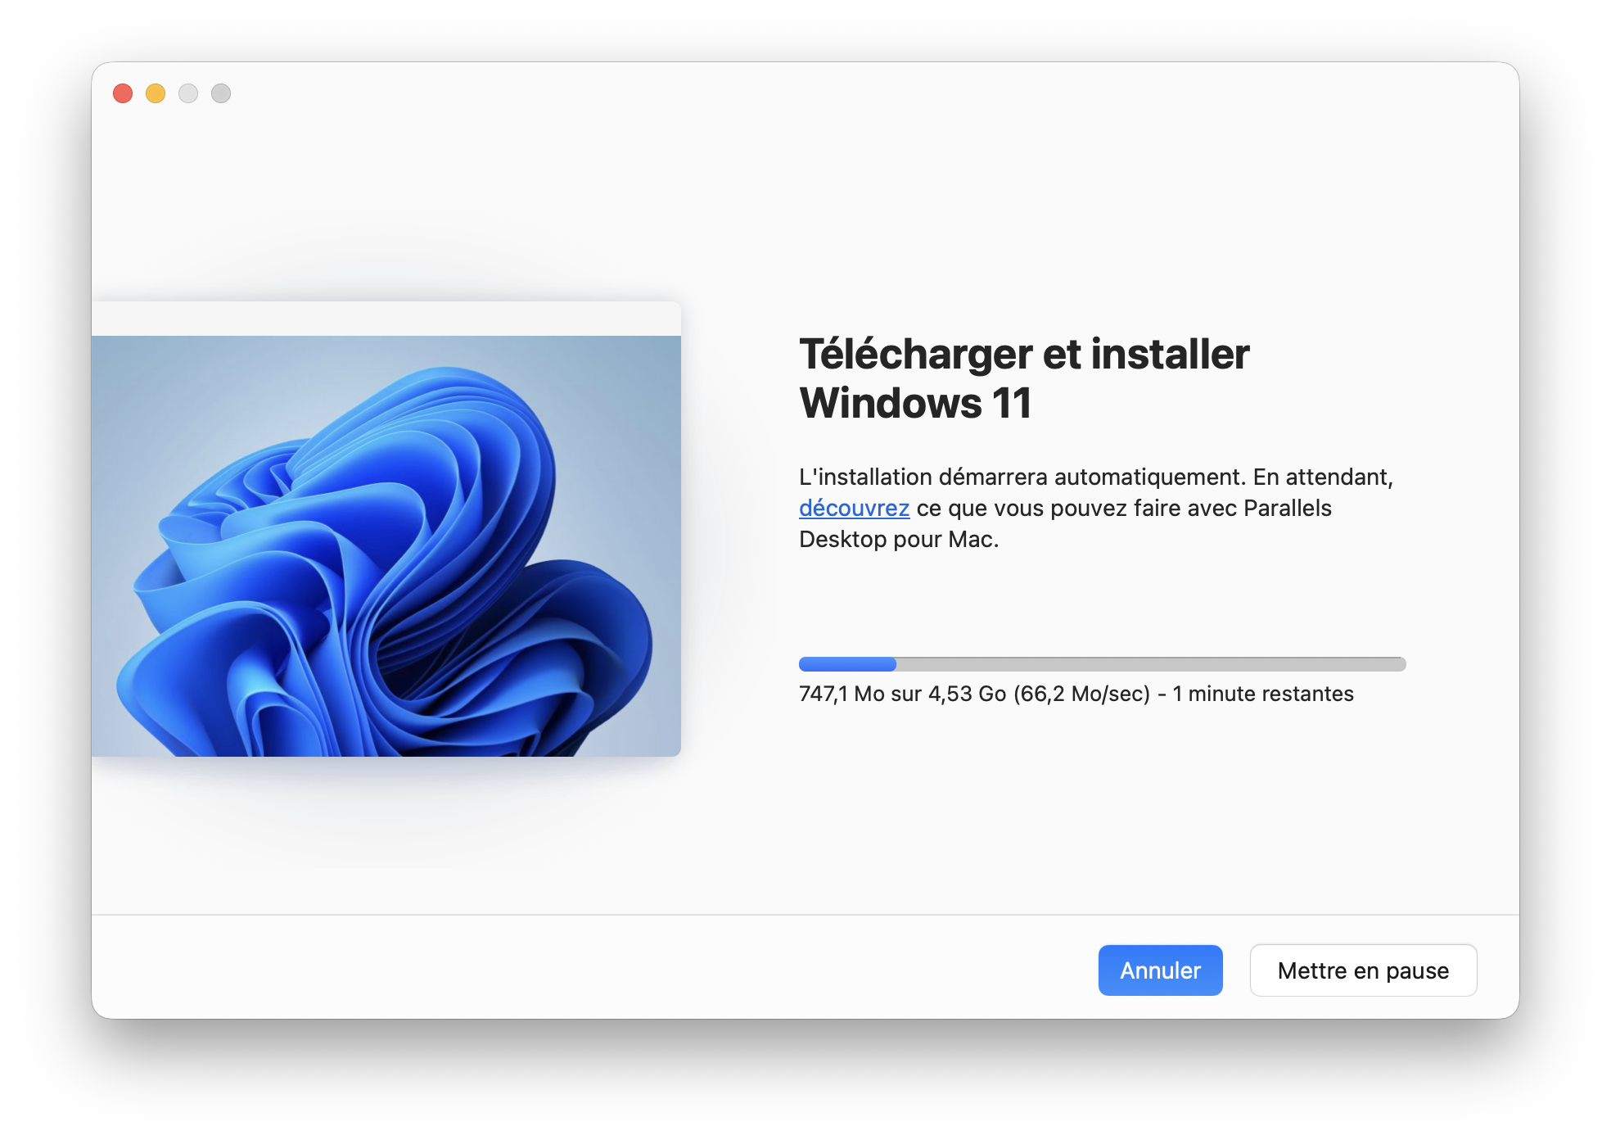Click the '747,1 Mo sur 4,53 Go' status

click(x=902, y=694)
